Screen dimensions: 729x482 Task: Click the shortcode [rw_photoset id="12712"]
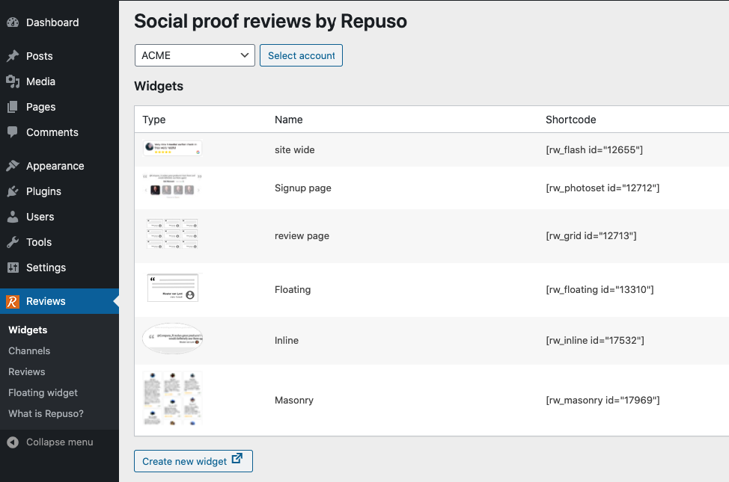(x=603, y=188)
